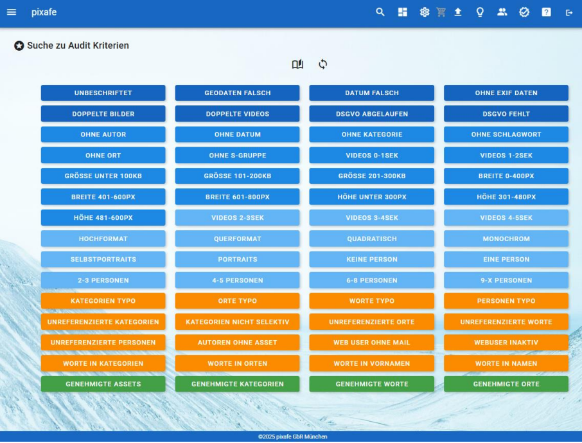Open the hamburger navigation menu

(12, 12)
